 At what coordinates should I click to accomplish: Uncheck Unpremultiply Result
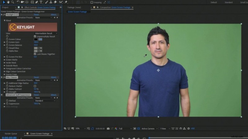35,36
